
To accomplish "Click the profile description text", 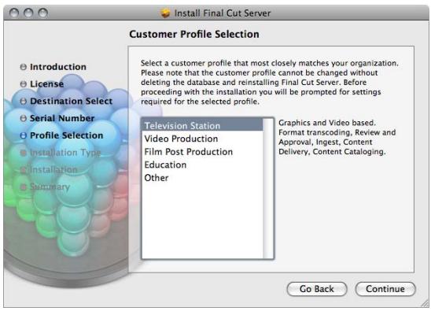I will [x=337, y=137].
